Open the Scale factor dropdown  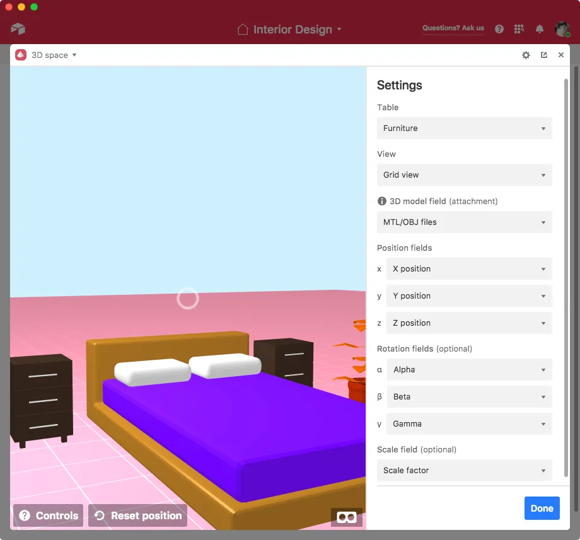coord(464,471)
